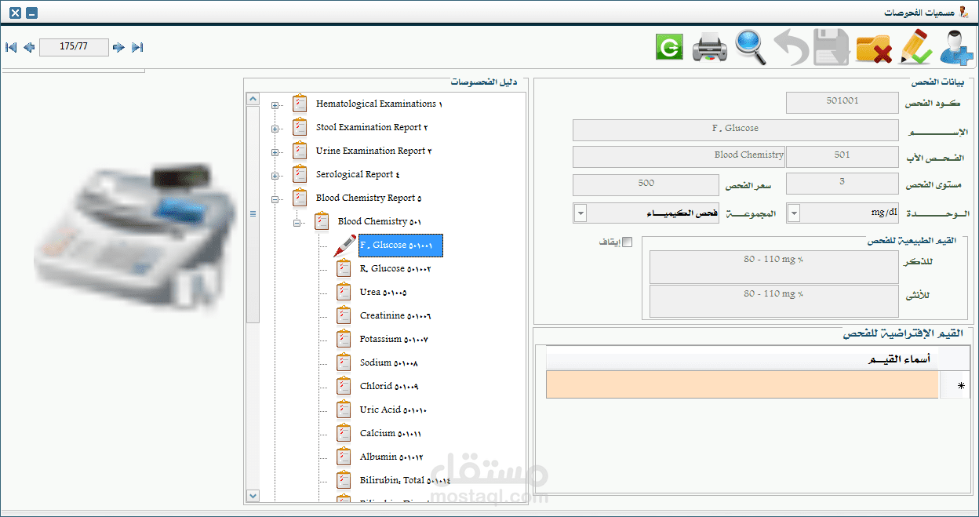
Task: Click the tree vertical scrollbar thumb
Action: pyautogui.click(x=253, y=214)
